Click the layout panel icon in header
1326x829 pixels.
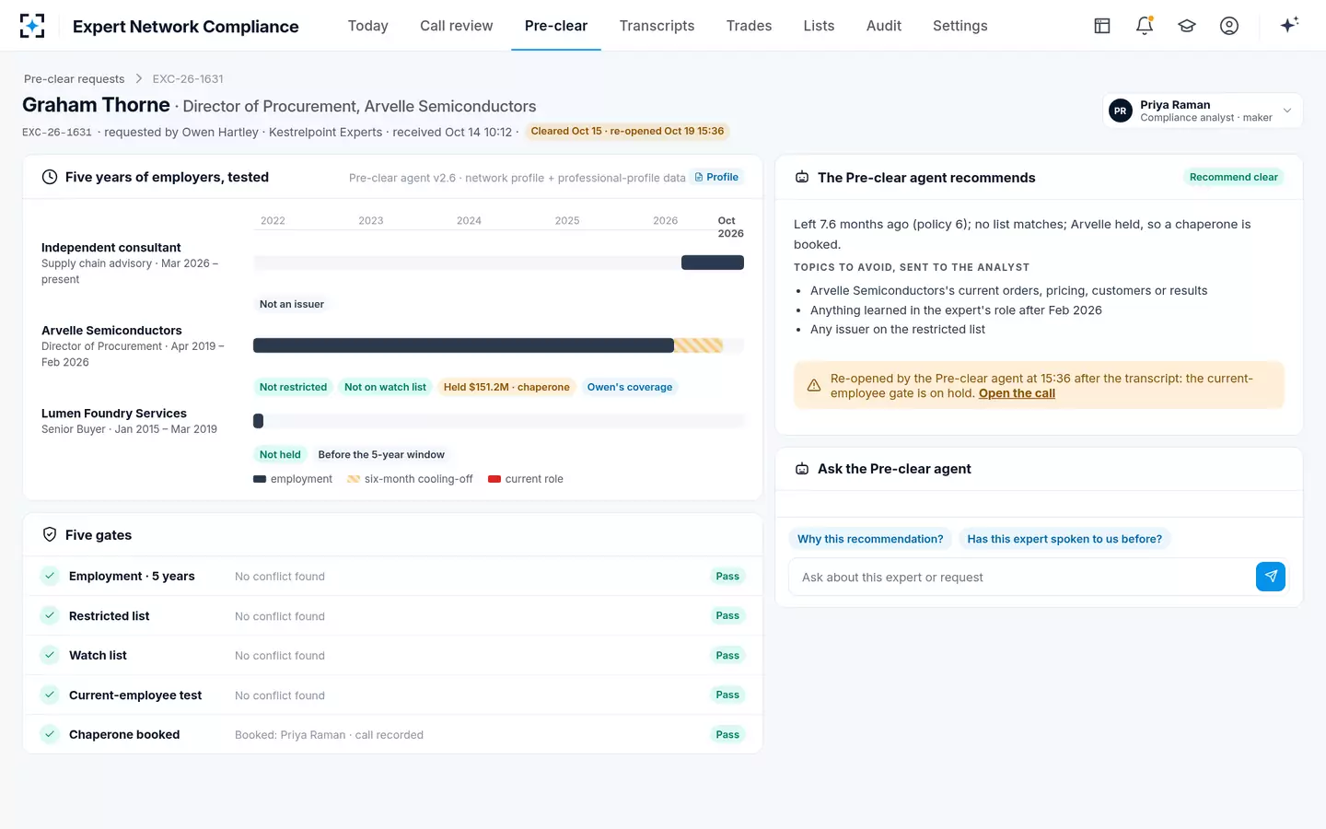coord(1102,26)
